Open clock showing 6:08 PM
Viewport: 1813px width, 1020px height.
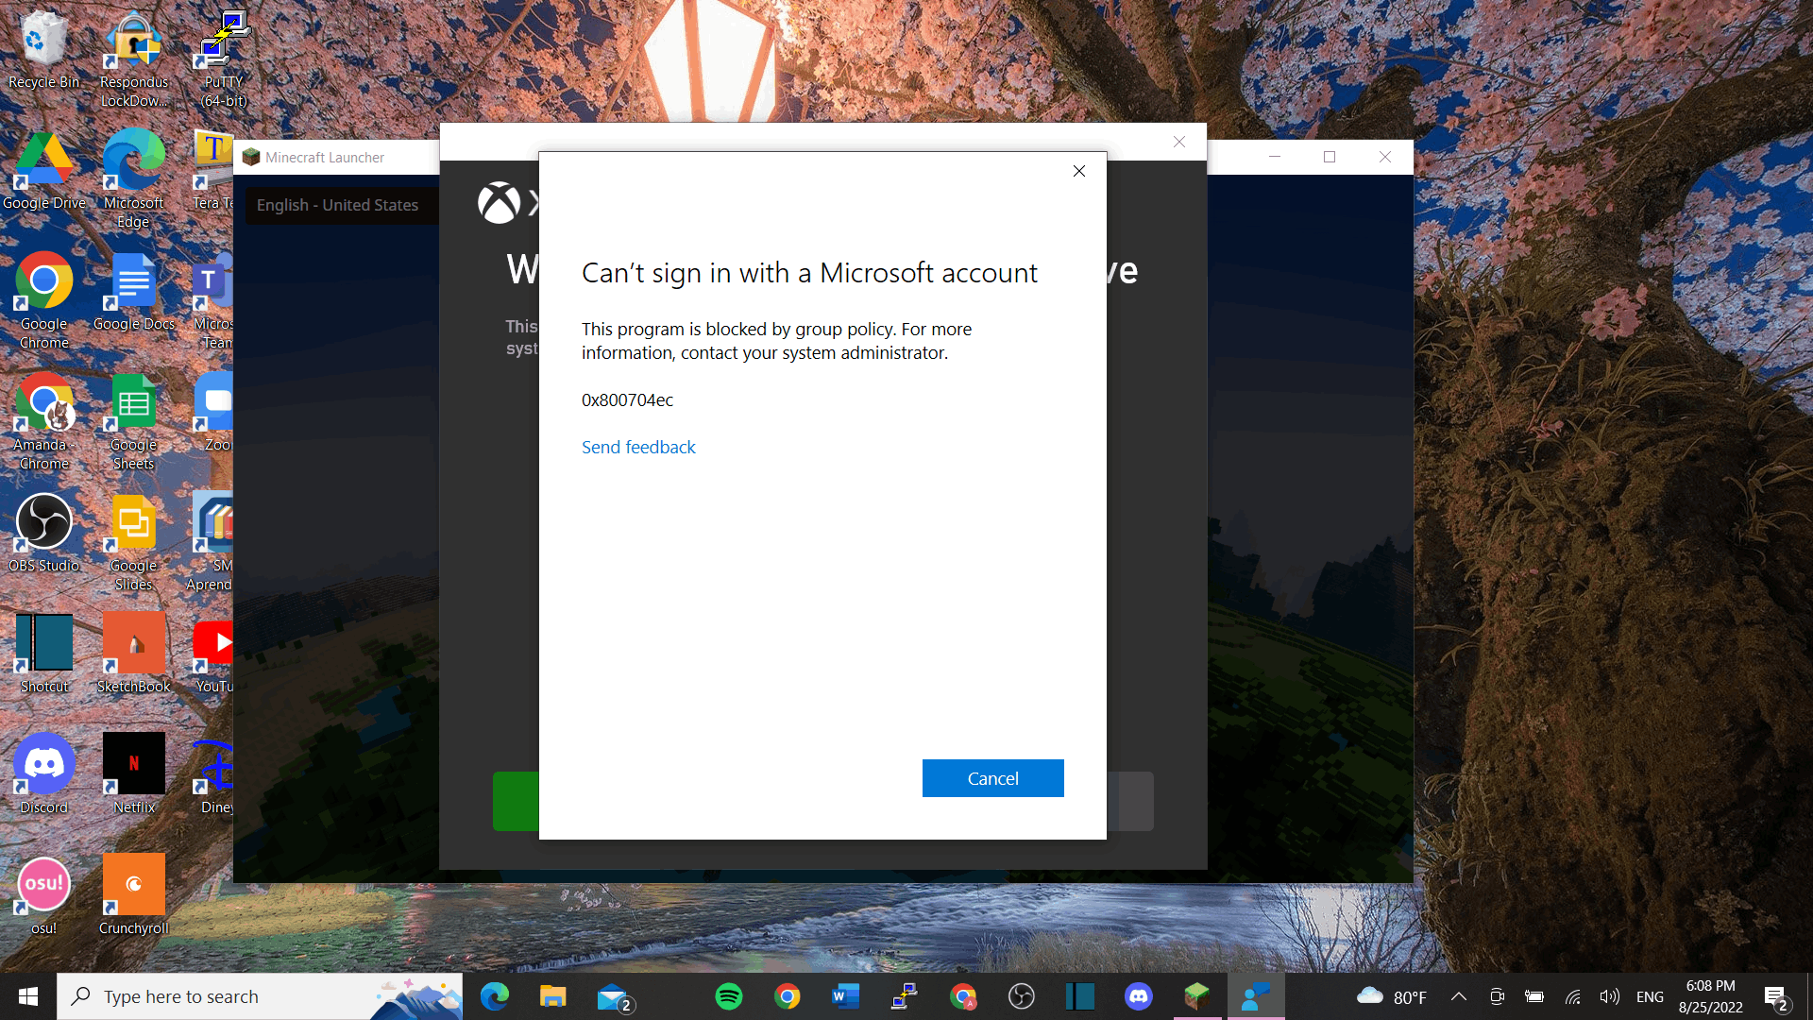click(1711, 996)
